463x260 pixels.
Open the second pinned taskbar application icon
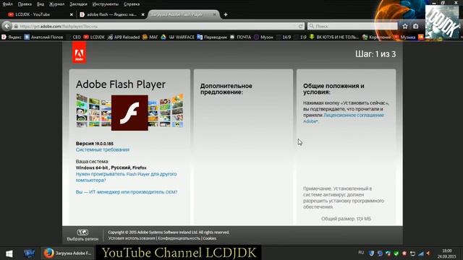29,253
